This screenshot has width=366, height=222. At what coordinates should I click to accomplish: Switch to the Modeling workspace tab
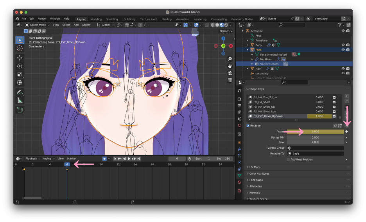click(x=96, y=19)
